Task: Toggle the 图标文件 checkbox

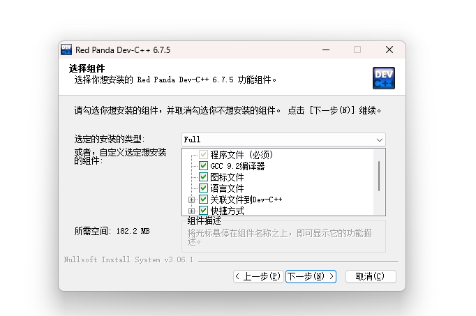Action: (203, 176)
